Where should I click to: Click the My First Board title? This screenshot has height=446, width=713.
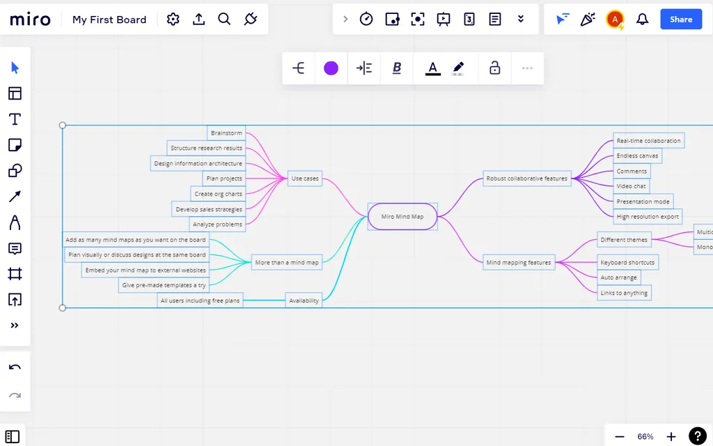[109, 20]
